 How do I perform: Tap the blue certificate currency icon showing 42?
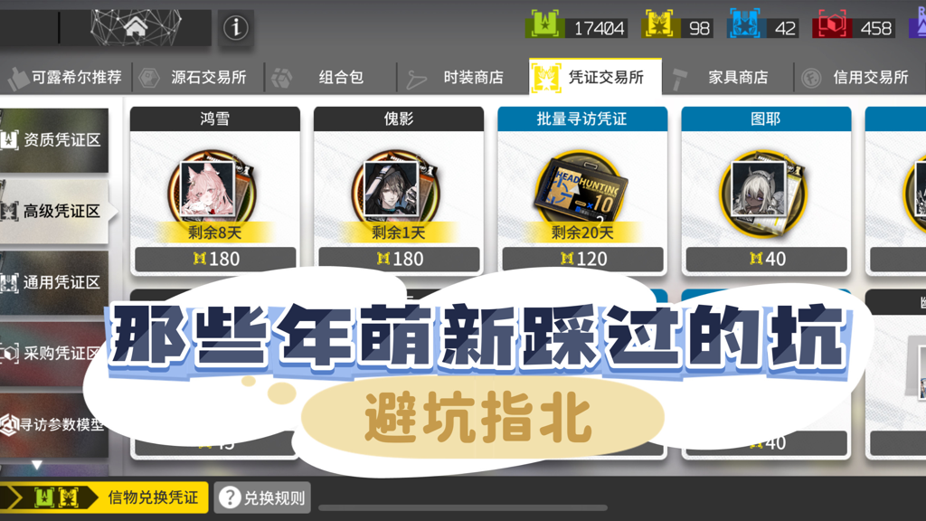745,24
